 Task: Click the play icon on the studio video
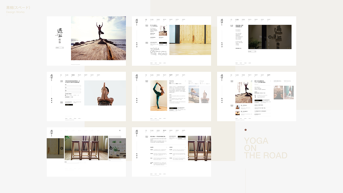pos(270,37)
